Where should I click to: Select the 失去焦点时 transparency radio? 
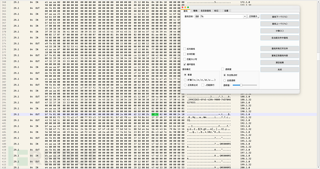click(x=224, y=75)
